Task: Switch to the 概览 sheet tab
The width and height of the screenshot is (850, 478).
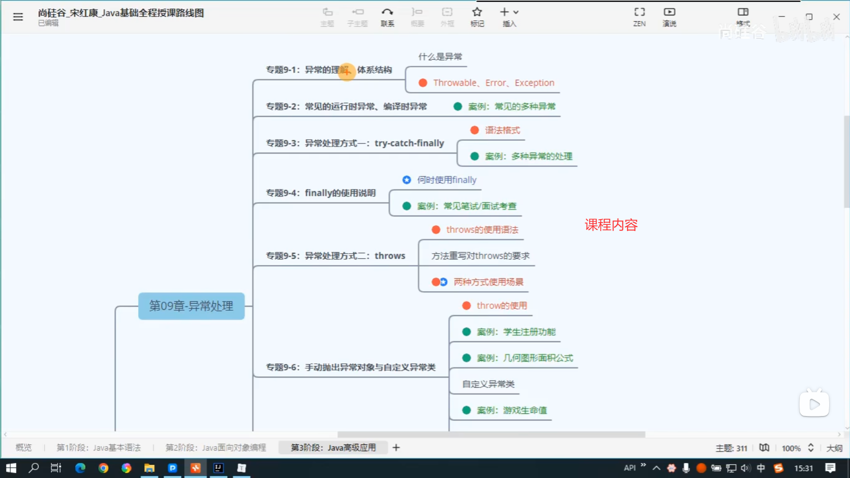Action: pyautogui.click(x=23, y=448)
